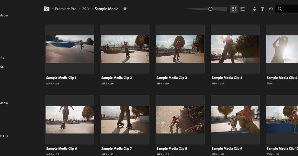Click the 'MP4 • :16' info text
298x156 pixels.
pyautogui.click(x=108, y=84)
